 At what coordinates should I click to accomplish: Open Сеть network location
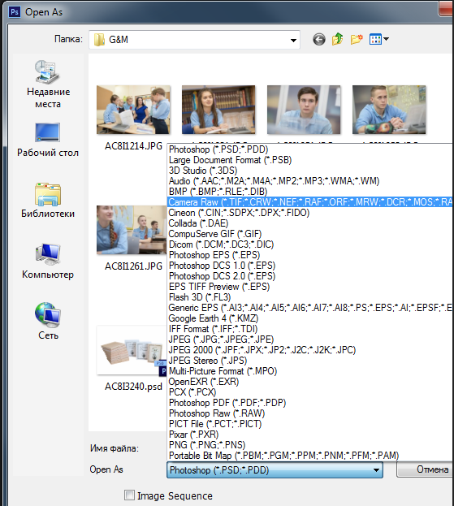pos(48,322)
